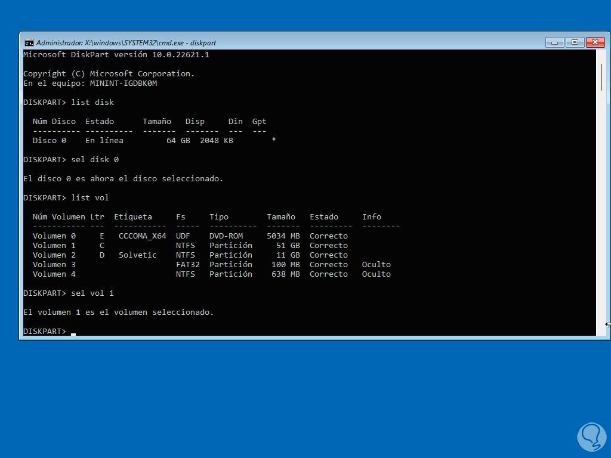Minimize the diskpart command window

tap(554, 42)
